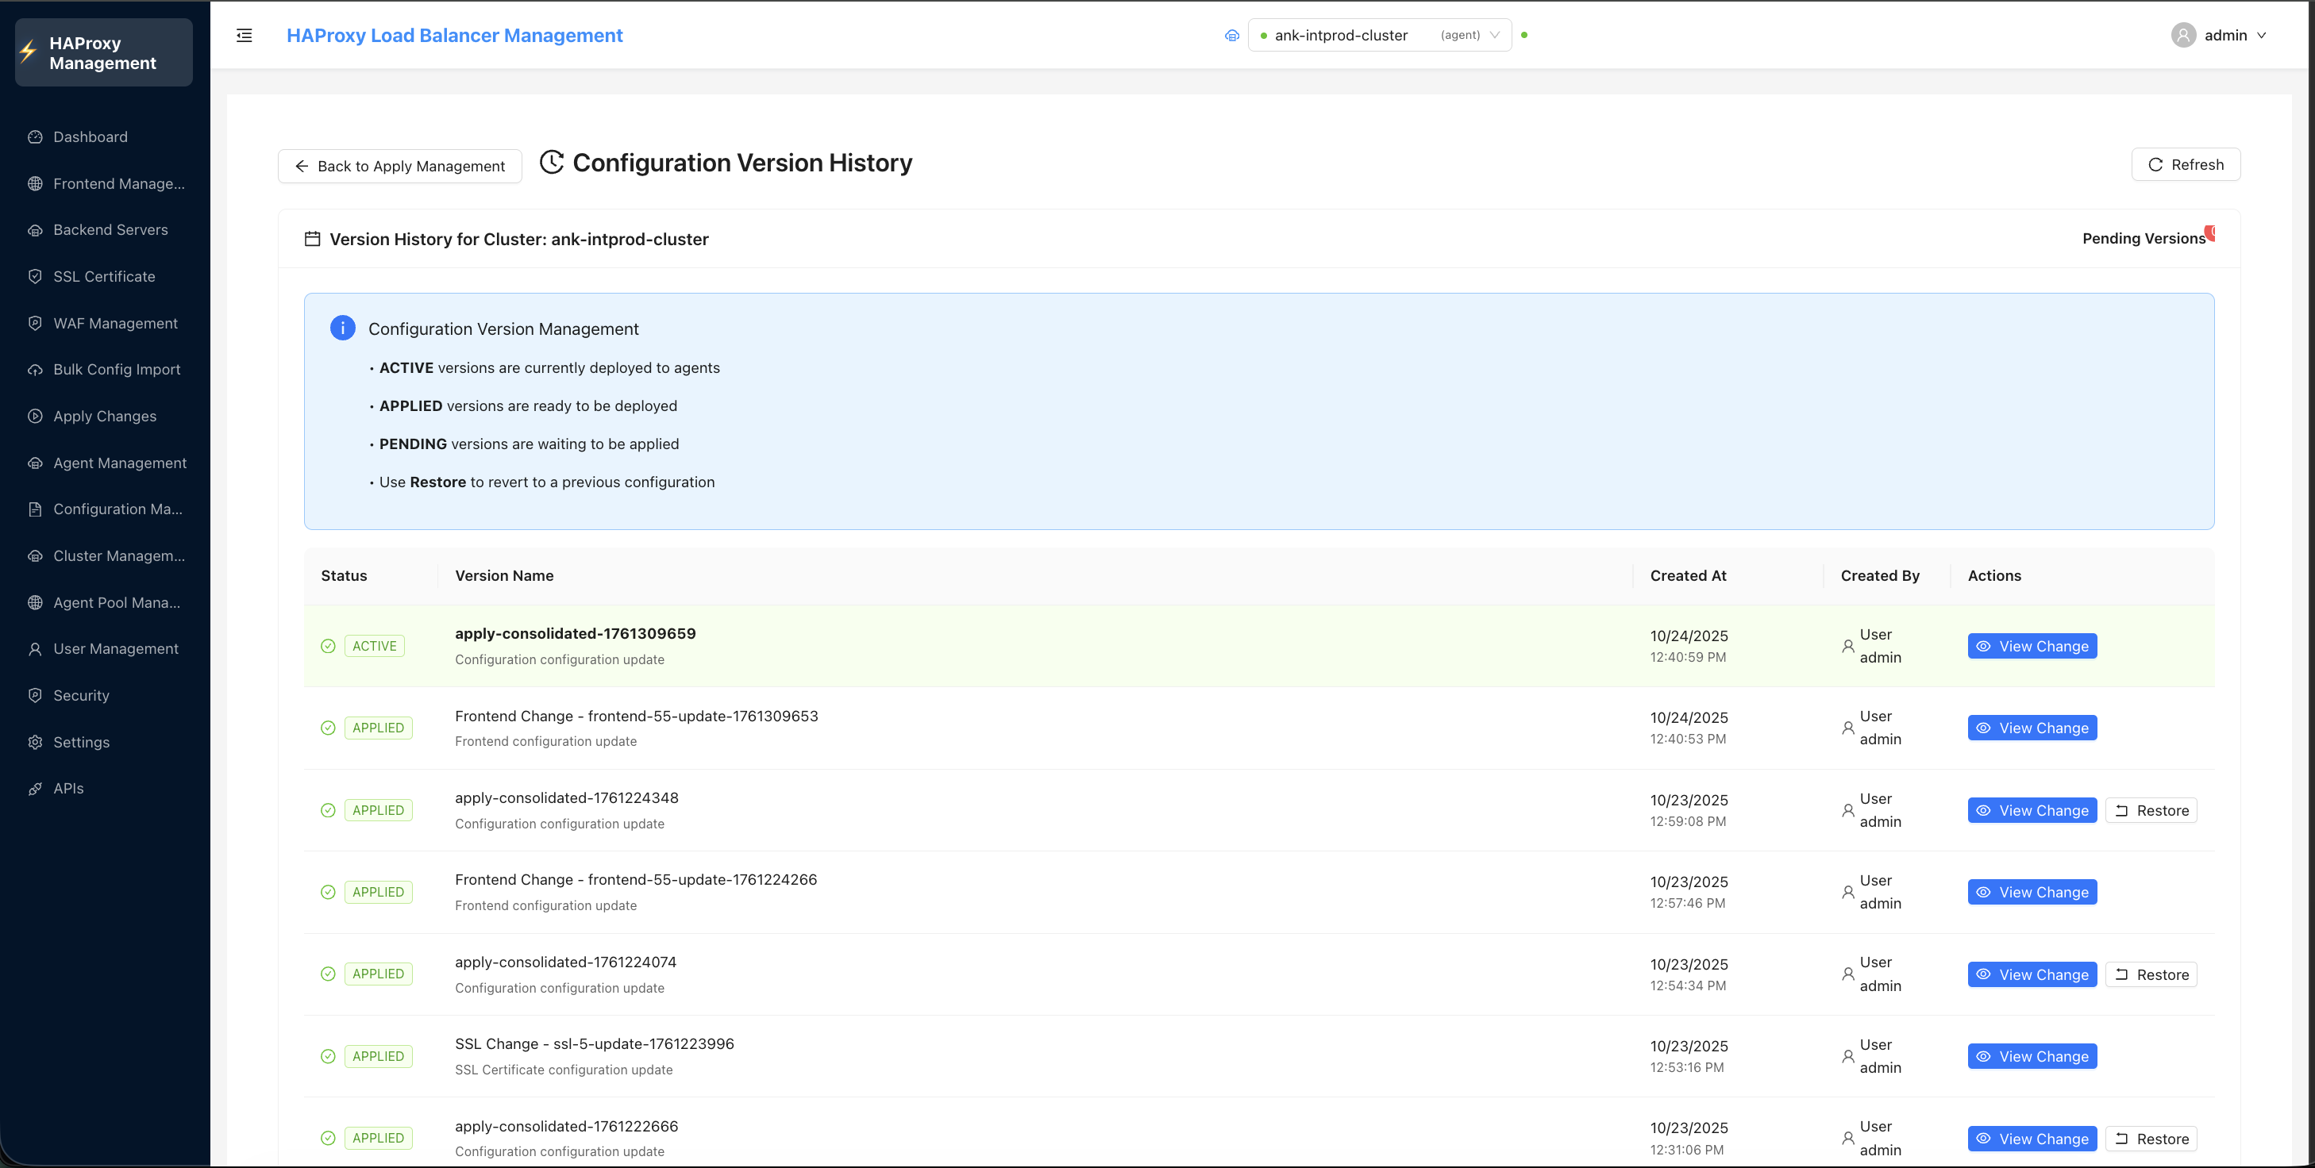Screen dimensions: 2315x1168
Task: Click the HAProxy Load Balancer Management title
Action: tap(455, 35)
